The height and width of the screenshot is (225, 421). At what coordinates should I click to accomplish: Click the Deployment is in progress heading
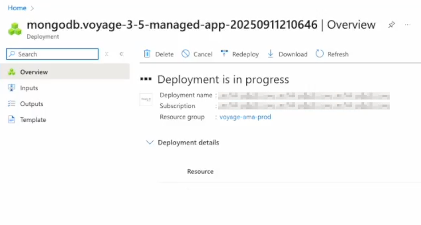(223, 80)
